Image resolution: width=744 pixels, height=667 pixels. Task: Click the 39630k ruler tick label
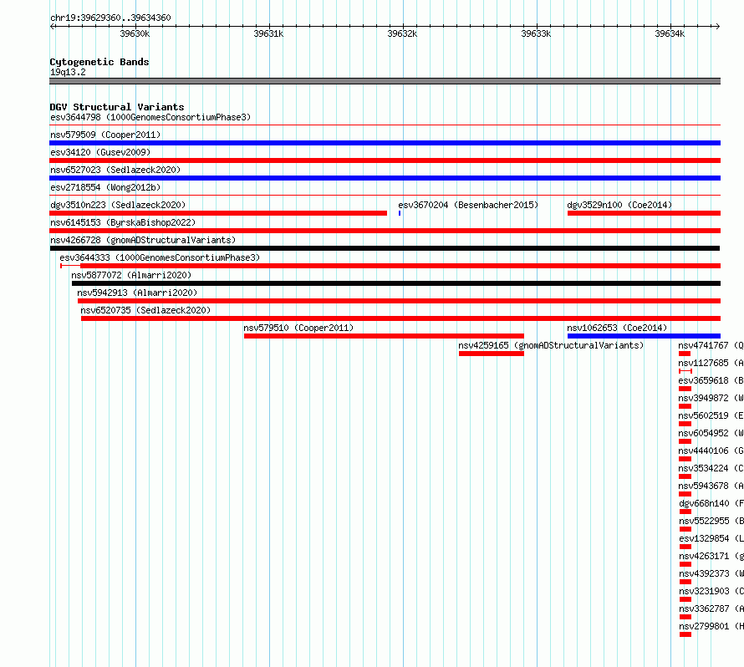point(135,33)
